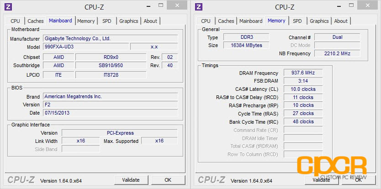Click the chipset RD9x0 value
381x189 pixels.
click(x=111, y=58)
